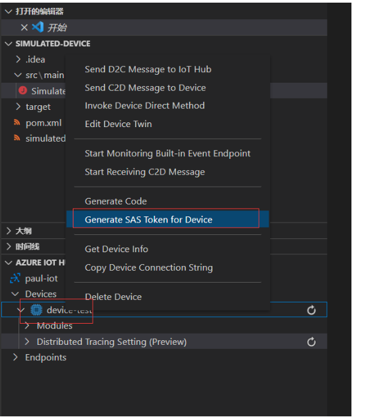Viewport: 366px width, 417px height.
Task: Select Generate SAS Token for Device
Action: tap(167, 219)
